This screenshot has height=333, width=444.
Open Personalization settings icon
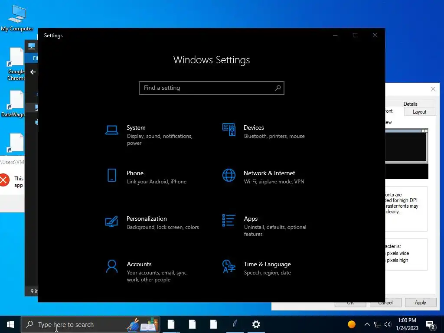point(111,221)
